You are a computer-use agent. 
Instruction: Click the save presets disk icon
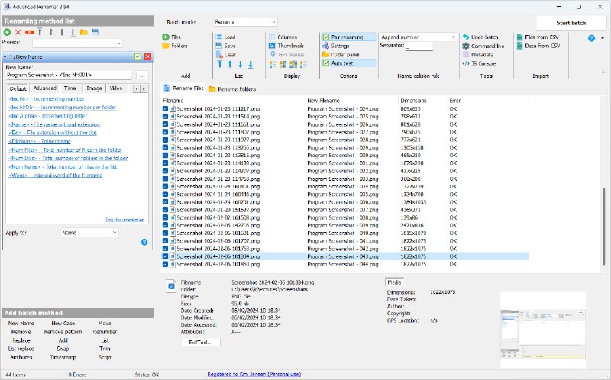[95, 32]
